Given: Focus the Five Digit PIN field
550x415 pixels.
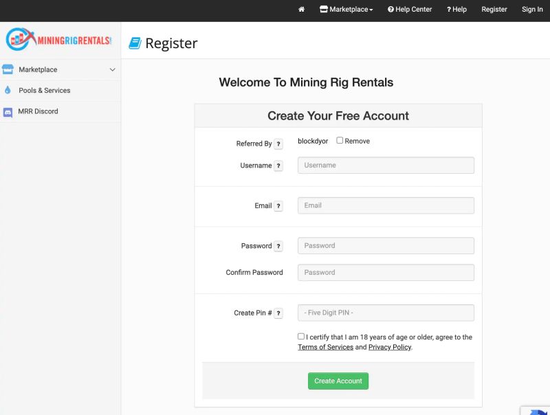Looking at the screenshot, I should click(386, 313).
